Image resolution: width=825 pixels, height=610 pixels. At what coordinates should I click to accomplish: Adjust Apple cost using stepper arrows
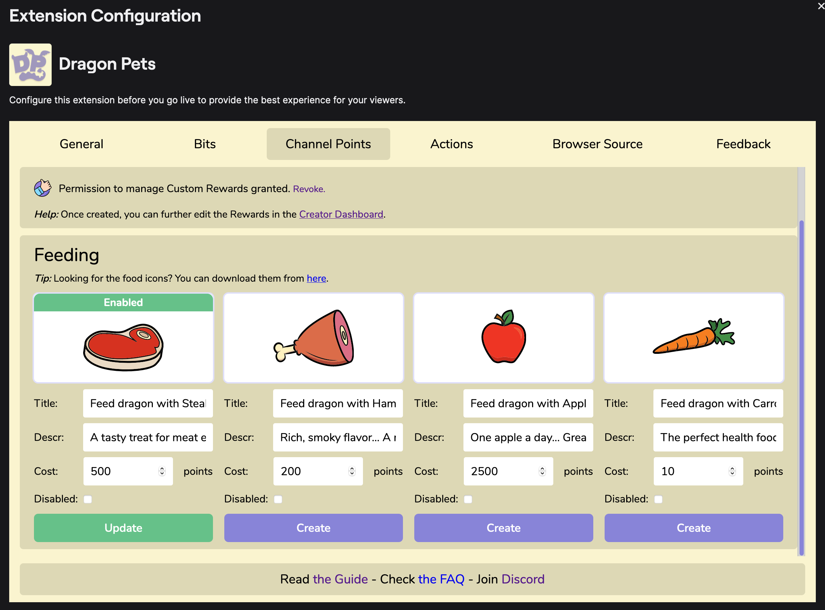pyautogui.click(x=542, y=471)
